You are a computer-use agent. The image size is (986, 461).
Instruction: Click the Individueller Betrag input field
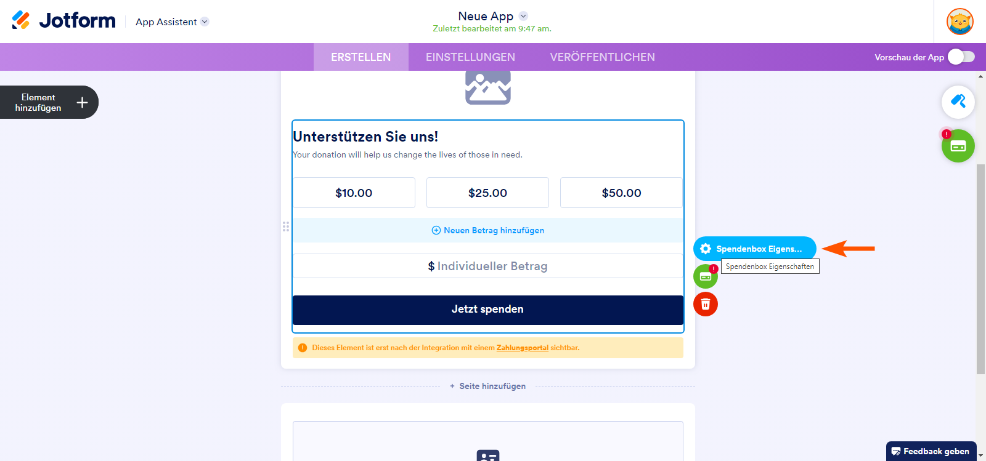487,267
